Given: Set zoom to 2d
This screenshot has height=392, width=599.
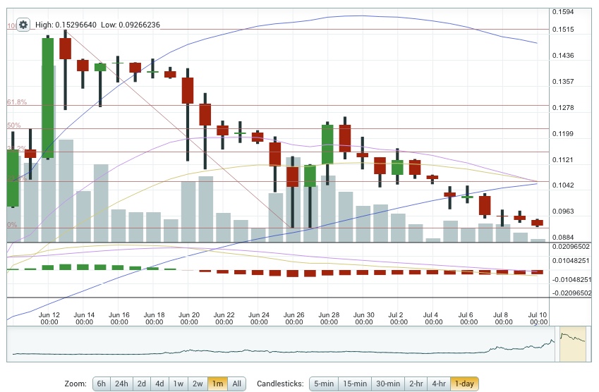Looking at the screenshot, I should click(x=142, y=384).
